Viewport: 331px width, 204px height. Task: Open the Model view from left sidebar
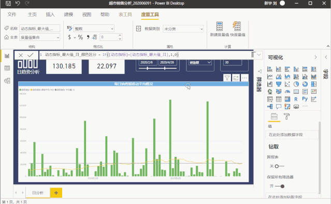click(7, 81)
